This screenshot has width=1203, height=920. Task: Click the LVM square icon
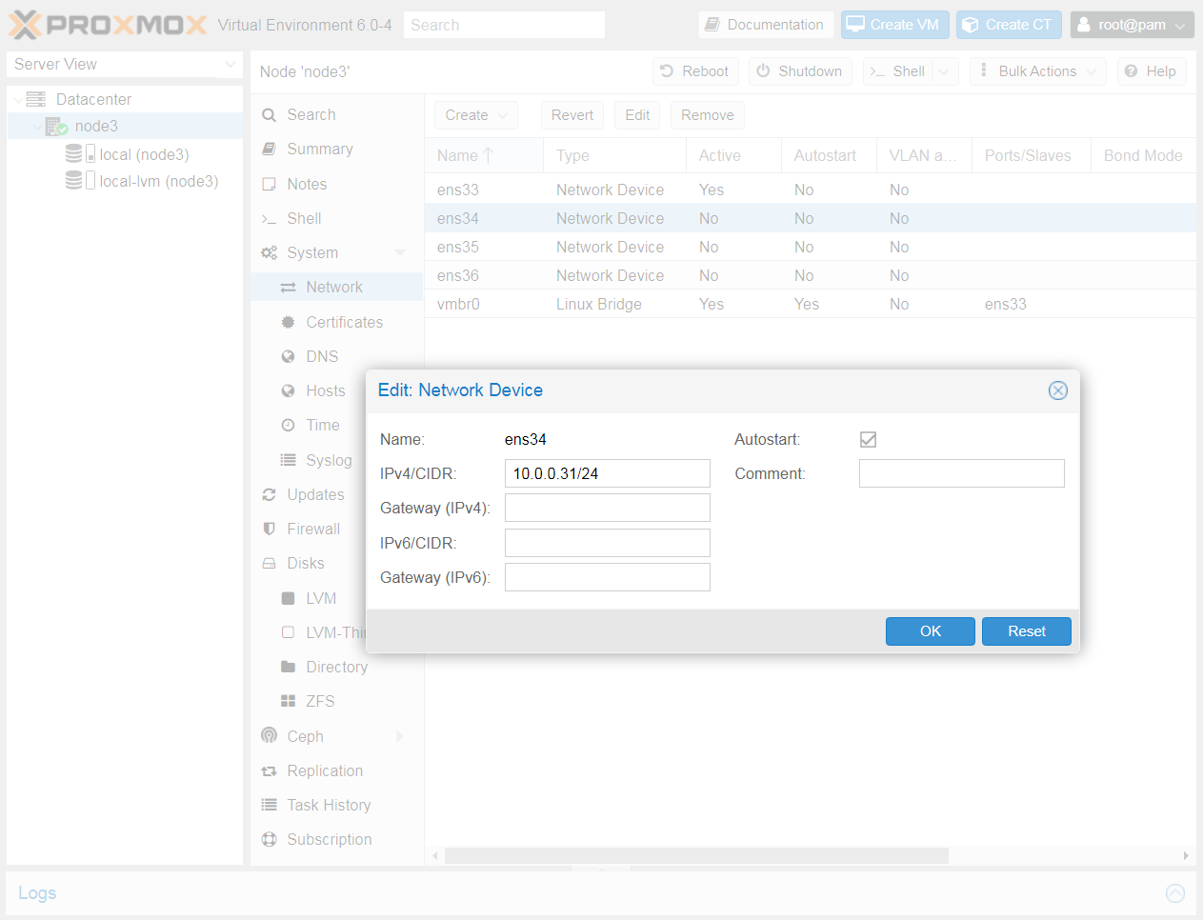288,598
